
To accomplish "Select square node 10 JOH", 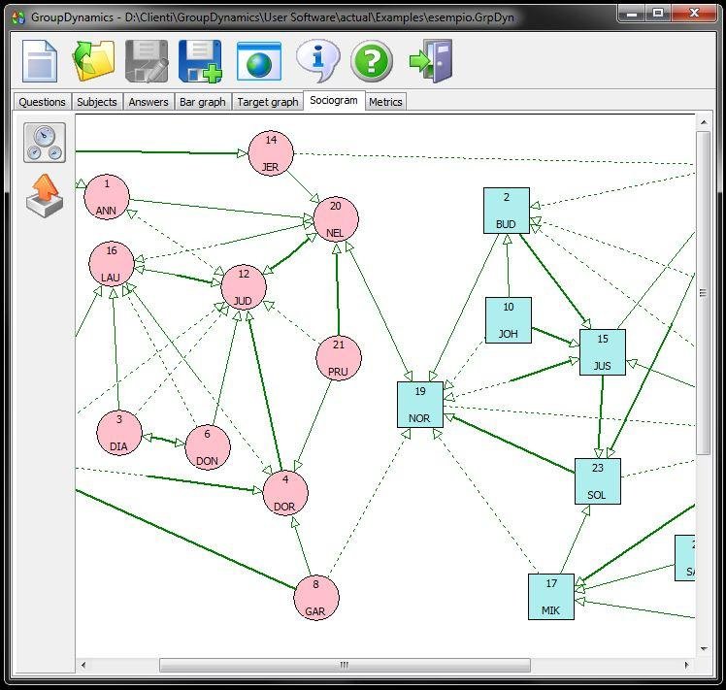I will point(509,320).
